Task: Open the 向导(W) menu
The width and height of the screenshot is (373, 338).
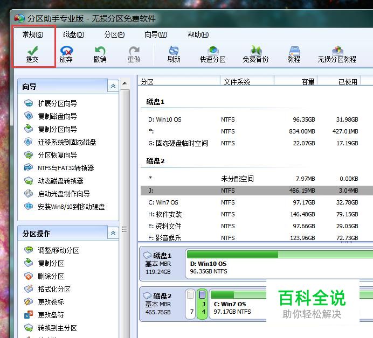Action: (156, 34)
